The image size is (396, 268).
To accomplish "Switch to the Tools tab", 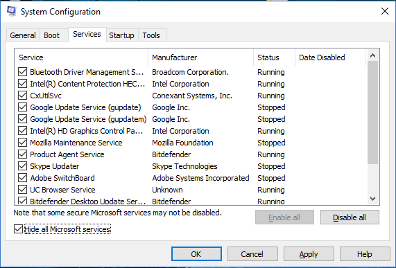I will coord(151,35).
